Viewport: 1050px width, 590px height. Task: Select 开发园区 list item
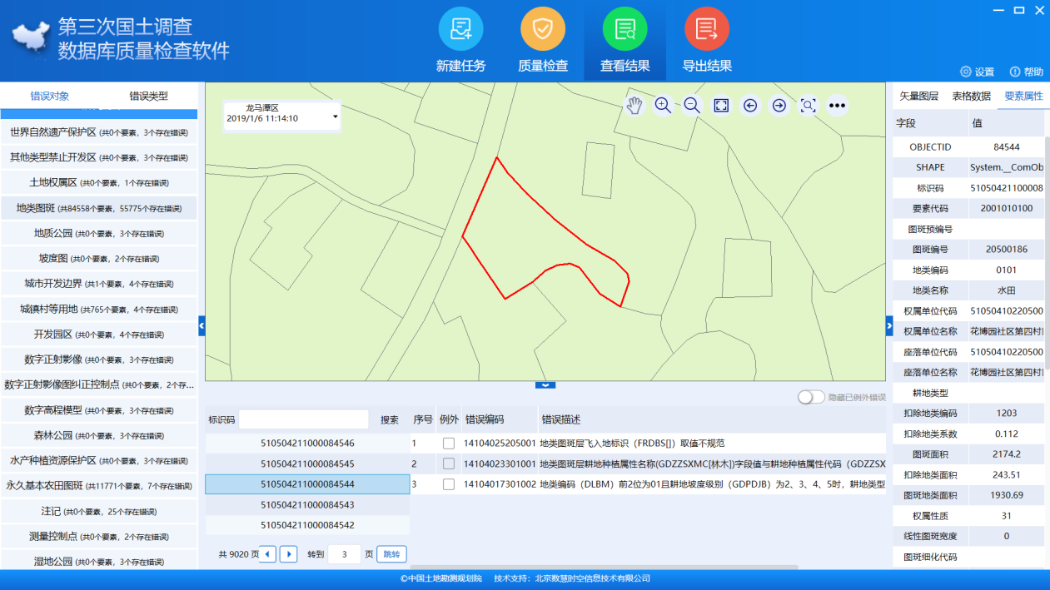tap(98, 335)
